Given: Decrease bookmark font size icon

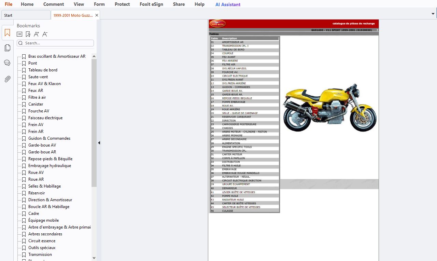Looking at the screenshot, I should coord(45,34).
